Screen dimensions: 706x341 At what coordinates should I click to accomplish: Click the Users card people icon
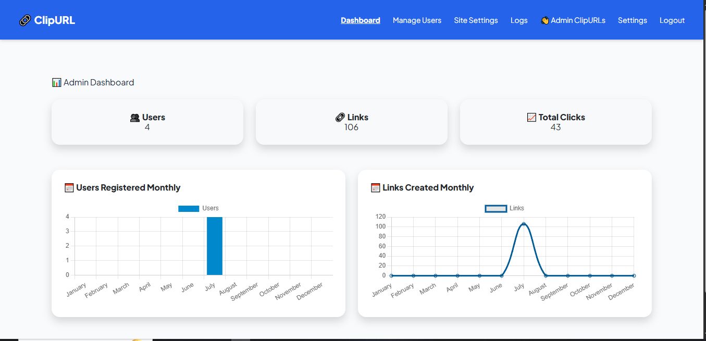tap(135, 118)
